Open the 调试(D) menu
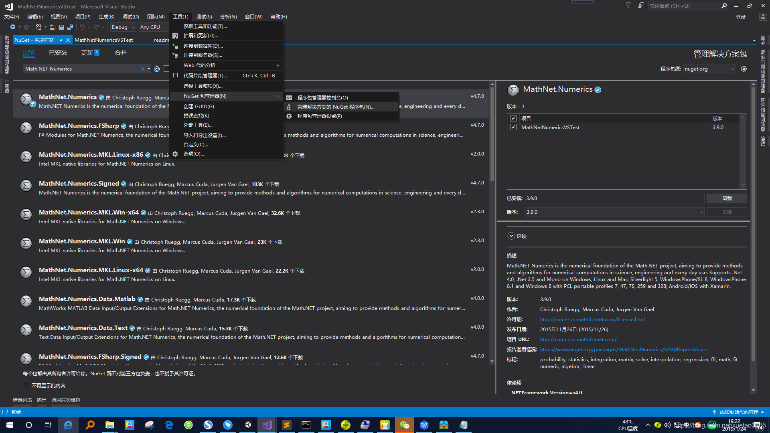The image size is (770, 433). click(131, 16)
